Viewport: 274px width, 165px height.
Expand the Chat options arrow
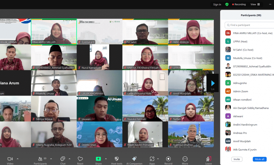(x=70, y=159)
